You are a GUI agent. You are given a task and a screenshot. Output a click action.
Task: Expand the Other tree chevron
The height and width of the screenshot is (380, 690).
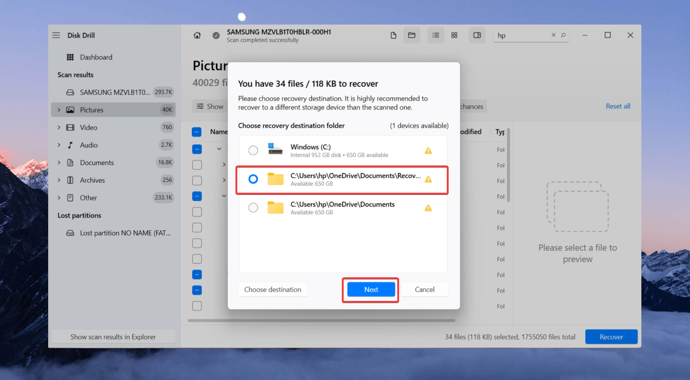tap(59, 198)
